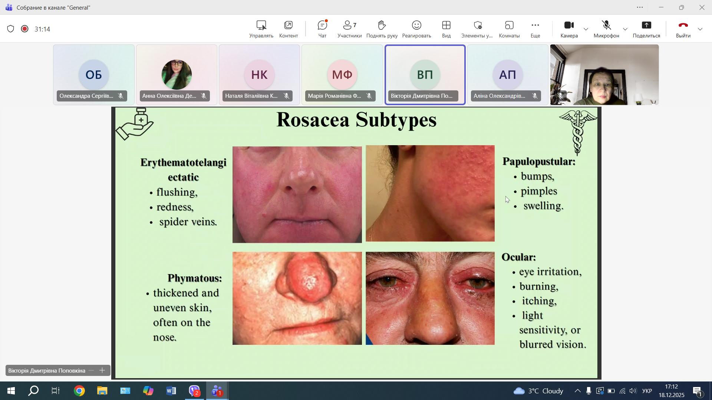Open the More (Еще) actions menu
The height and width of the screenshot is (400, 712).
(x=535, y=29)
